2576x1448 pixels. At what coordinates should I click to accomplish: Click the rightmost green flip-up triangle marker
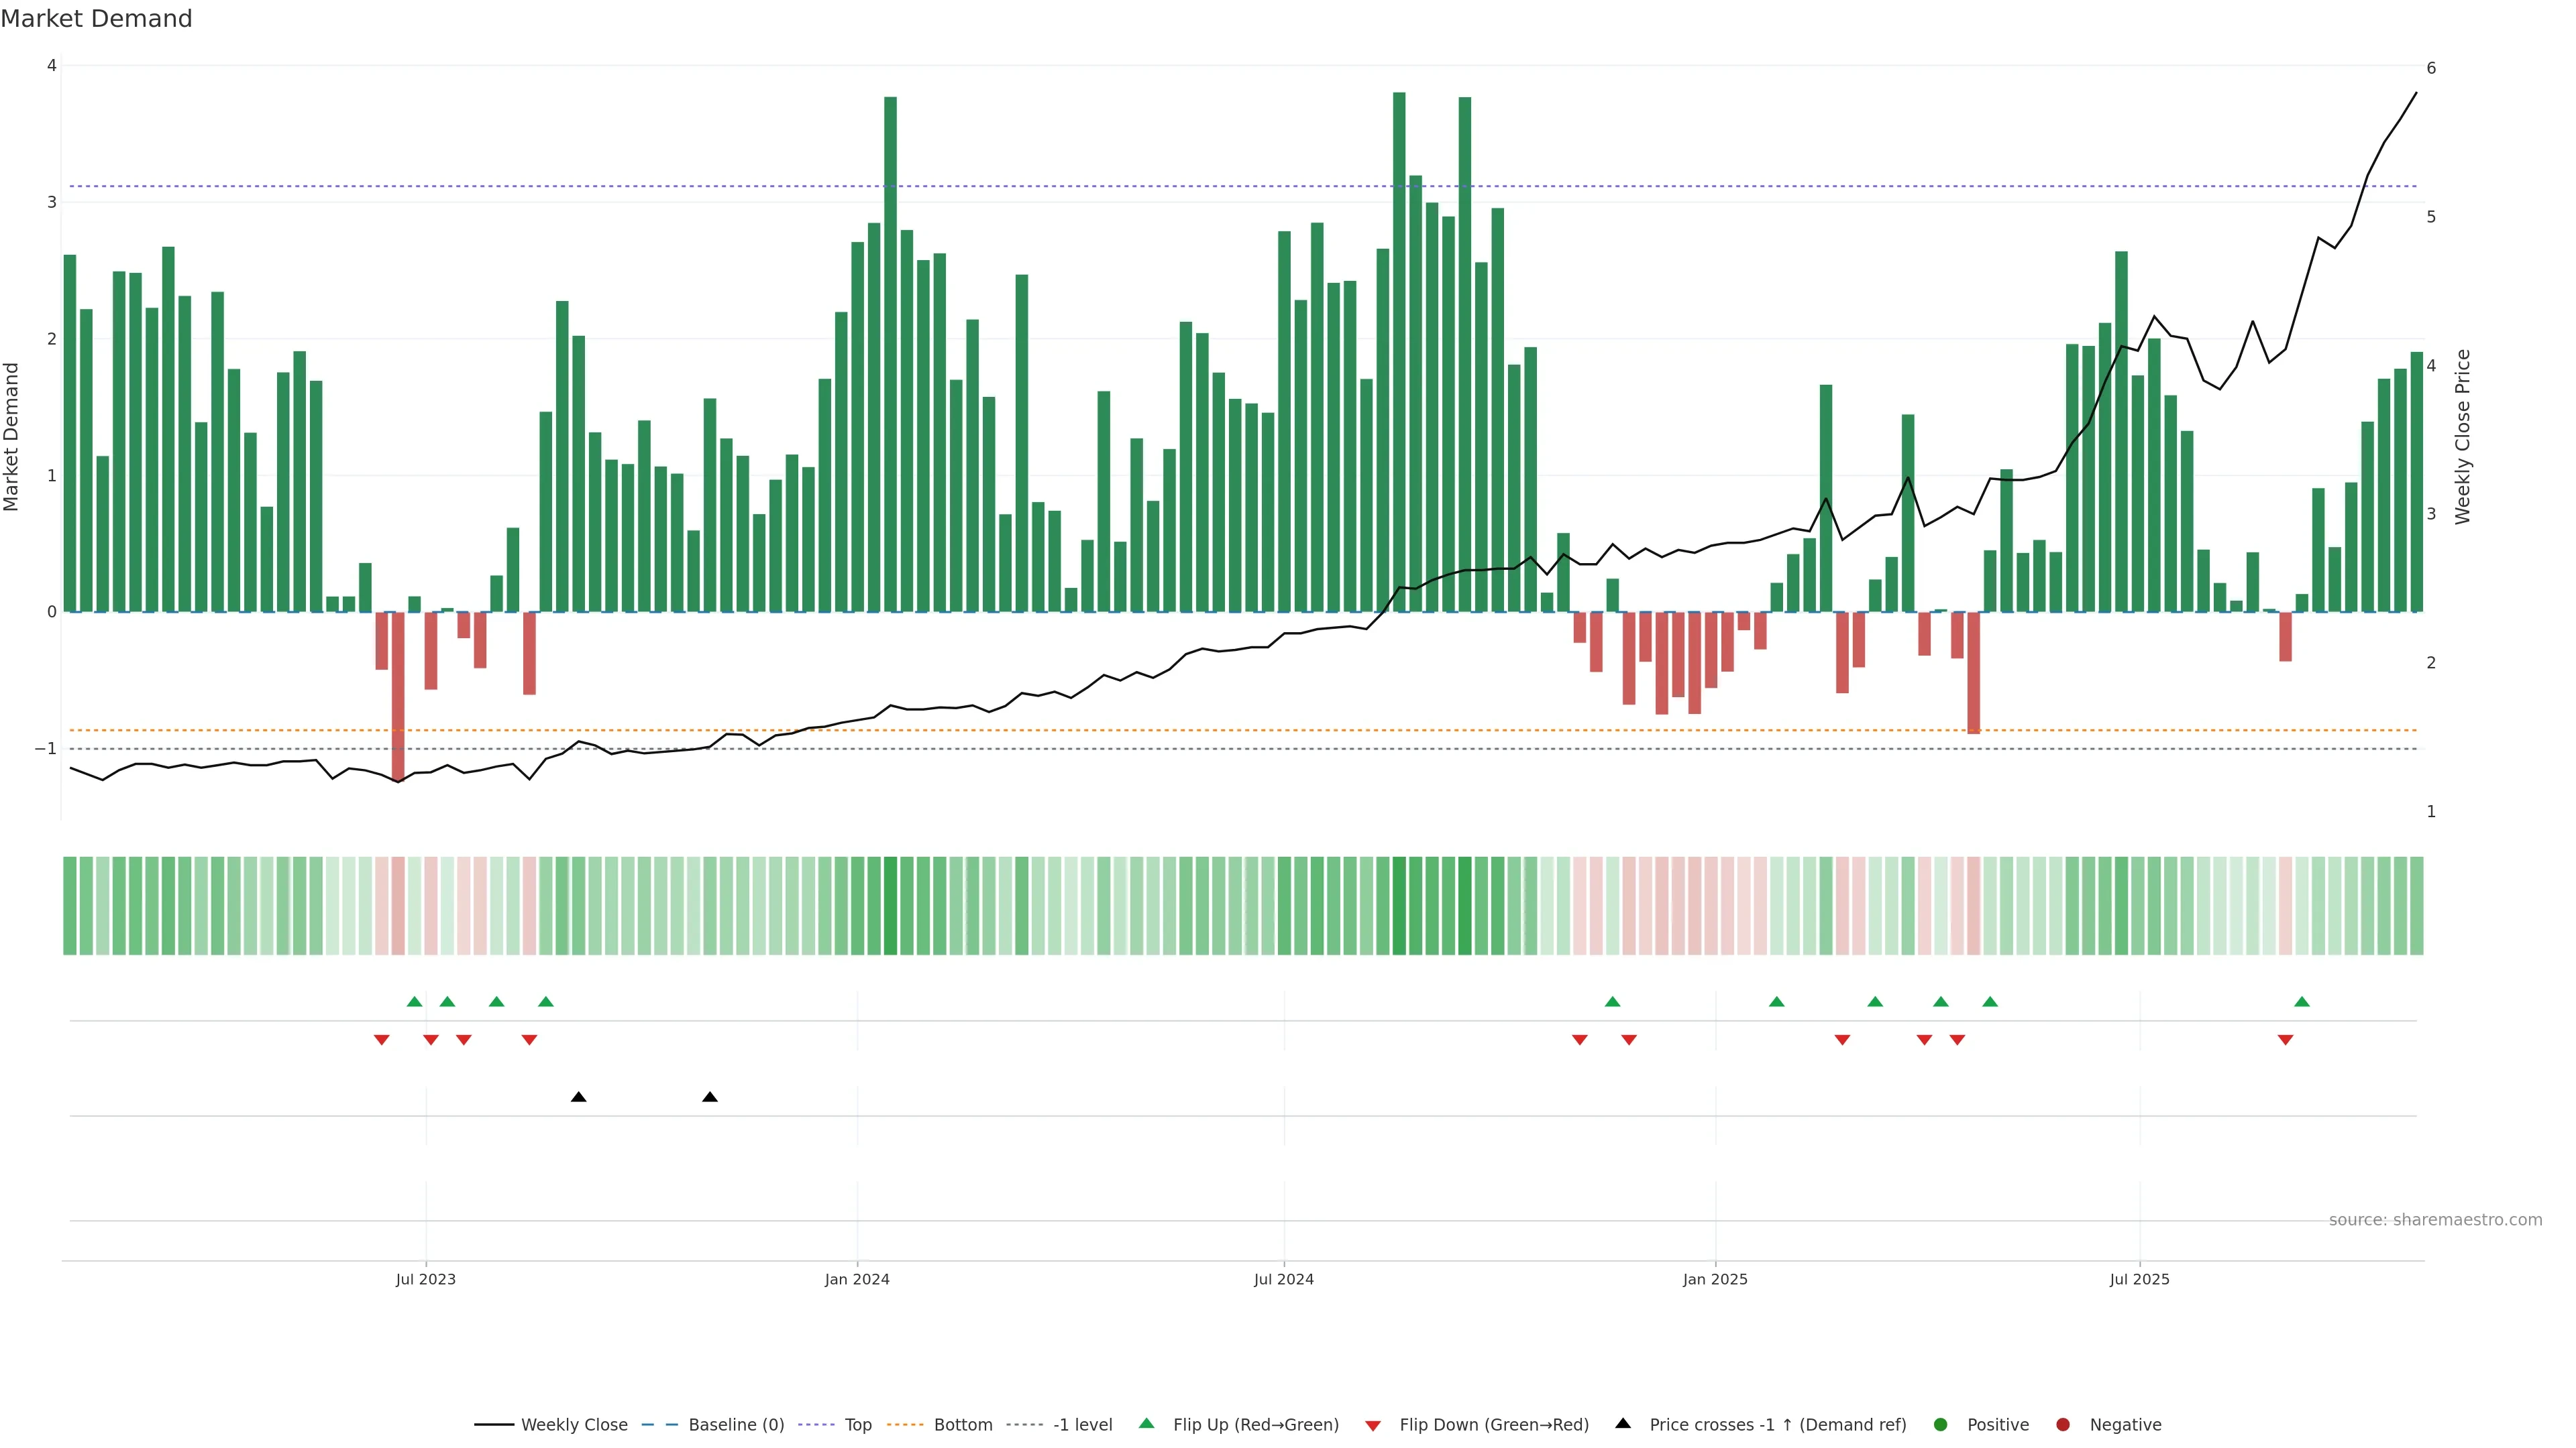(x=2302, y=1002)
